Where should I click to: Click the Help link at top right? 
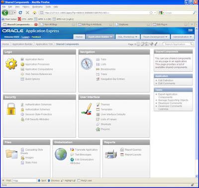pyautogui.click(x=191, y=30)
